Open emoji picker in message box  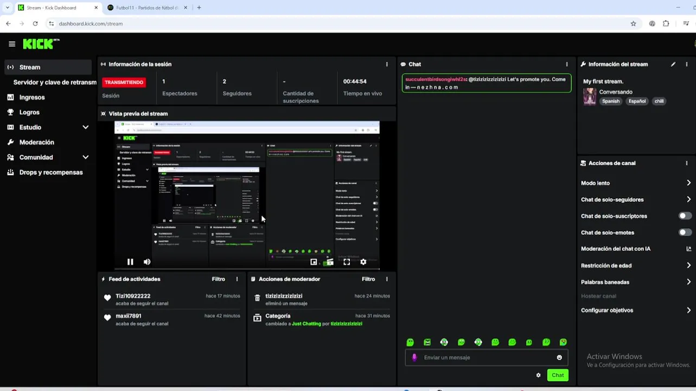coord(559,357)
